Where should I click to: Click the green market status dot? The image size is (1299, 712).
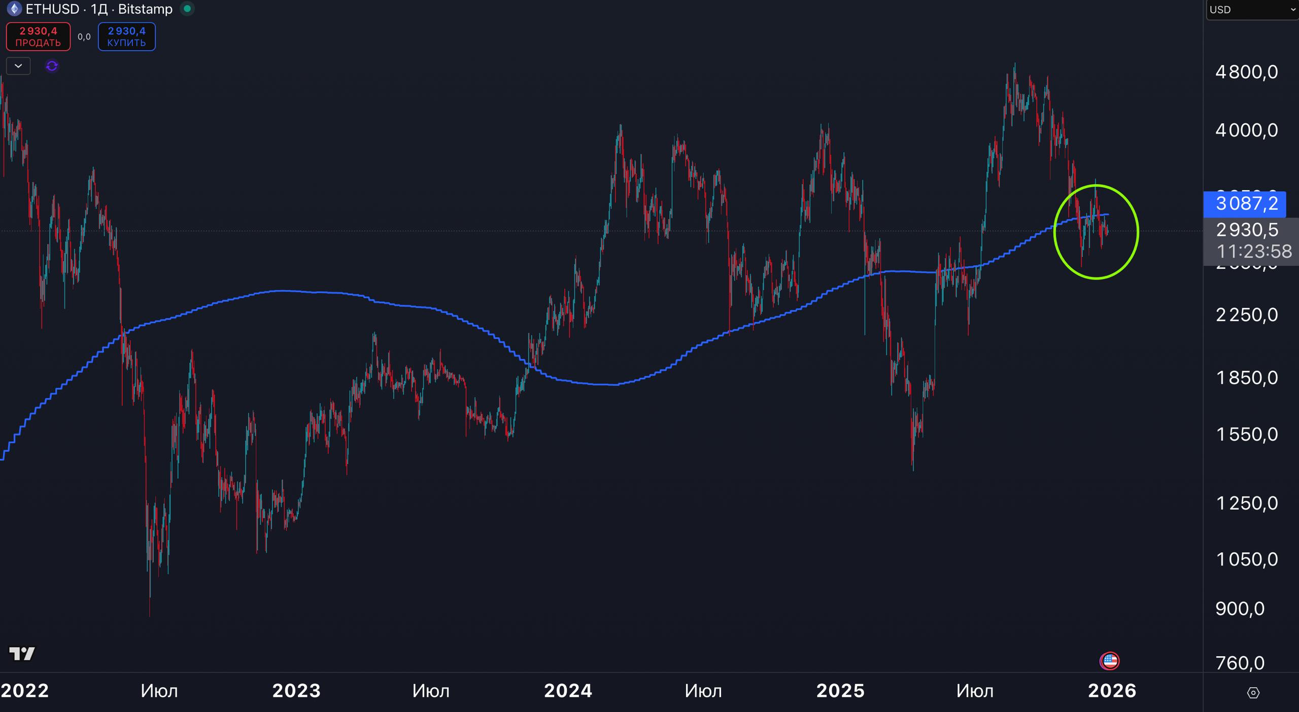187,9
